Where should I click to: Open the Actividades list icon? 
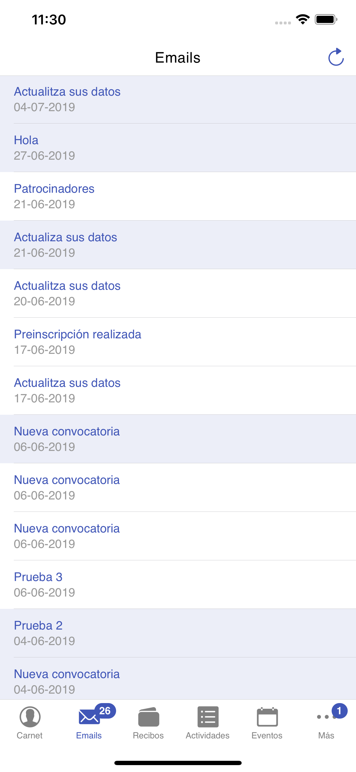click(208, 717)
